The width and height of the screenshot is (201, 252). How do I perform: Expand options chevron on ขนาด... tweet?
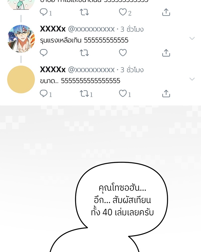(192, 79)
